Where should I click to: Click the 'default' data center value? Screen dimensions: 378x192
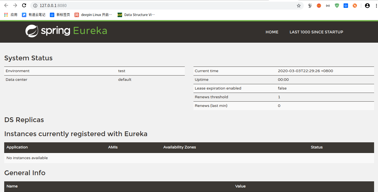click(x=125, y=80)
